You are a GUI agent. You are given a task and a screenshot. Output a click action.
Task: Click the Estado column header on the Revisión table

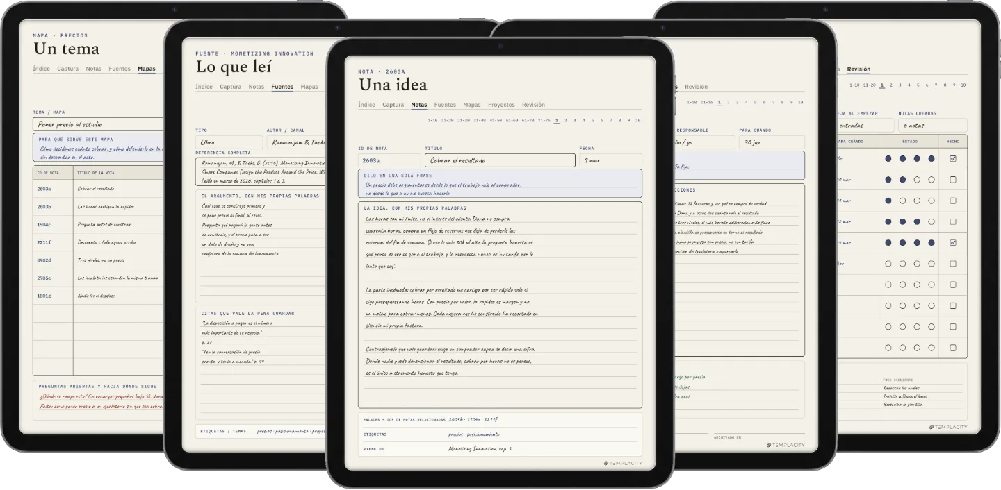pyautogui.click(x=910, y=142)
